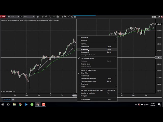Click the zoom in magnifier toolbar icon
Viewport: 163px width, 122px height.
(x=46, y=17)
